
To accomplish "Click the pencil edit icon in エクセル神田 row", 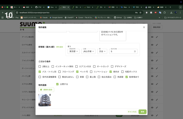I will pos(157,84).
